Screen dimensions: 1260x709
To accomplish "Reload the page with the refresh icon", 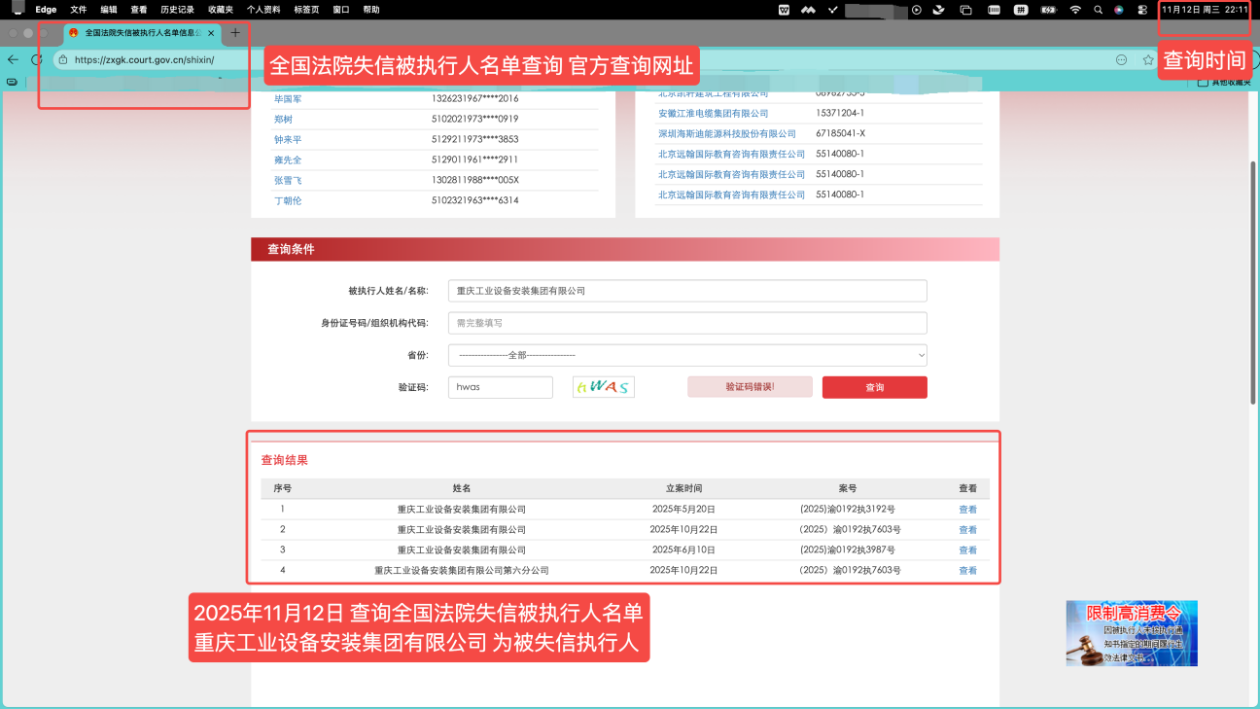I will click(36, 59).
